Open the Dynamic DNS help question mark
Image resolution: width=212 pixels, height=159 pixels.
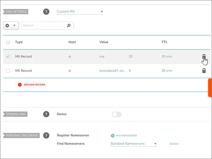(46, 114)
